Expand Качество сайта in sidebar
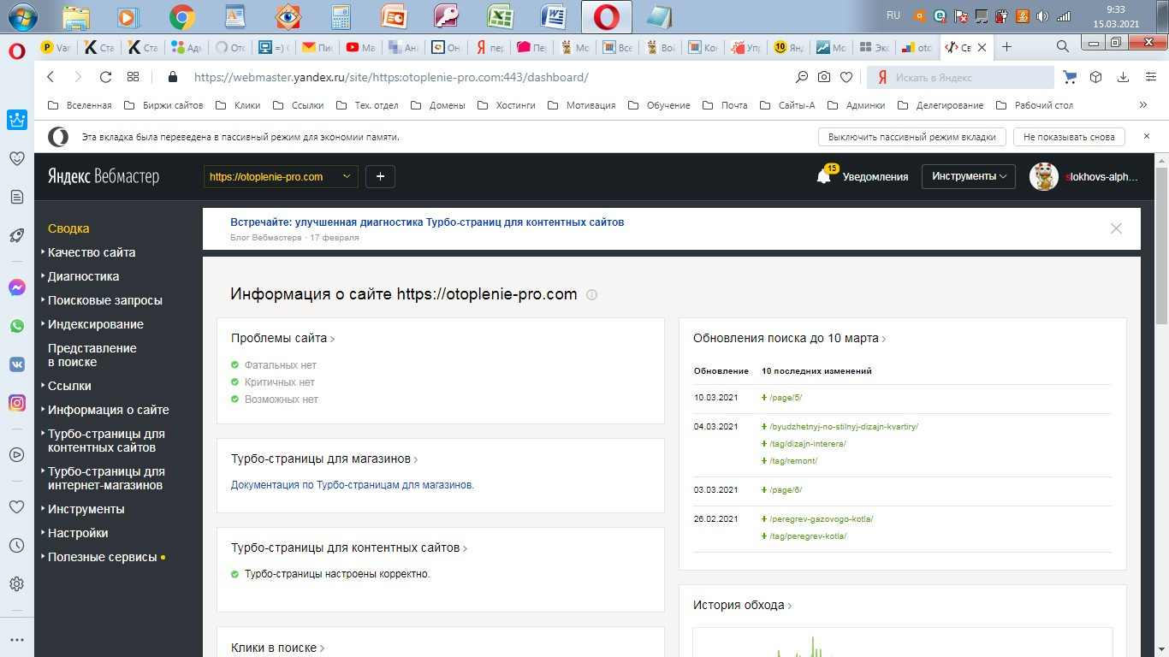 coord(92,252)
